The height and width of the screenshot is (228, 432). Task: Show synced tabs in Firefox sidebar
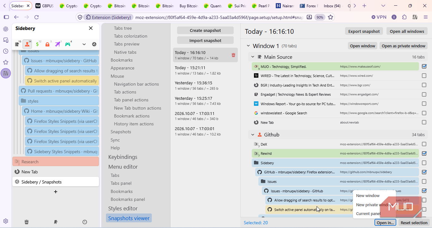click(x=6, y=40)
